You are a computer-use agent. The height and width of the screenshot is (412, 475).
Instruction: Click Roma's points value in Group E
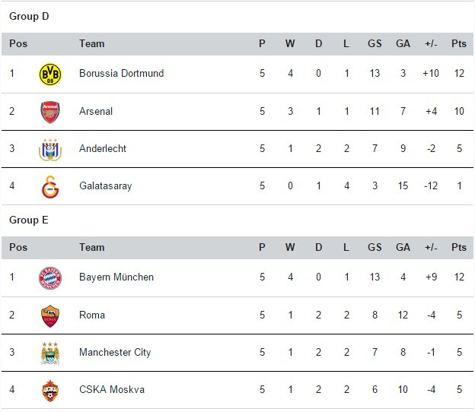pyautogui.click(x=459, y=315)
